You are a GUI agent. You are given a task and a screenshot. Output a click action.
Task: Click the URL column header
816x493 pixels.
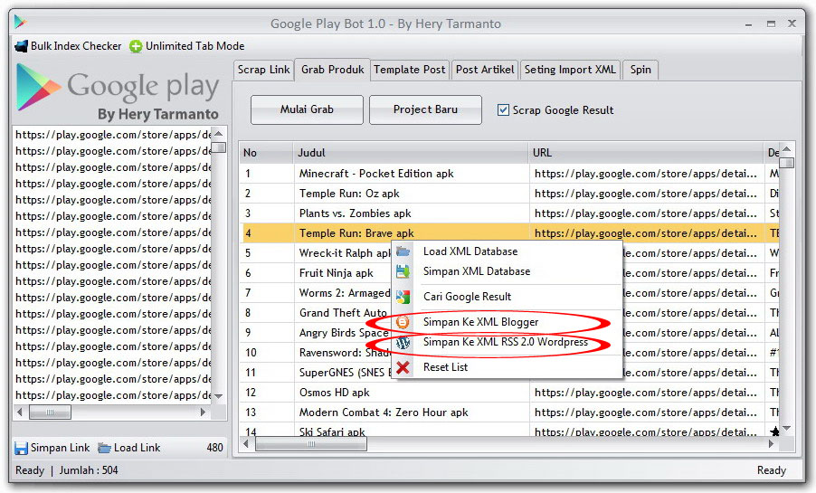coord(646,153)
